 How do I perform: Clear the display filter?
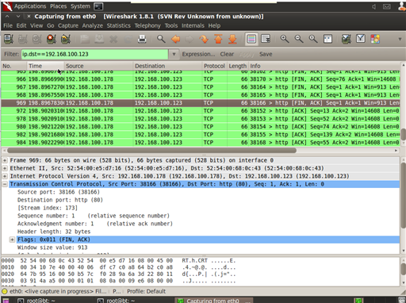227,54
